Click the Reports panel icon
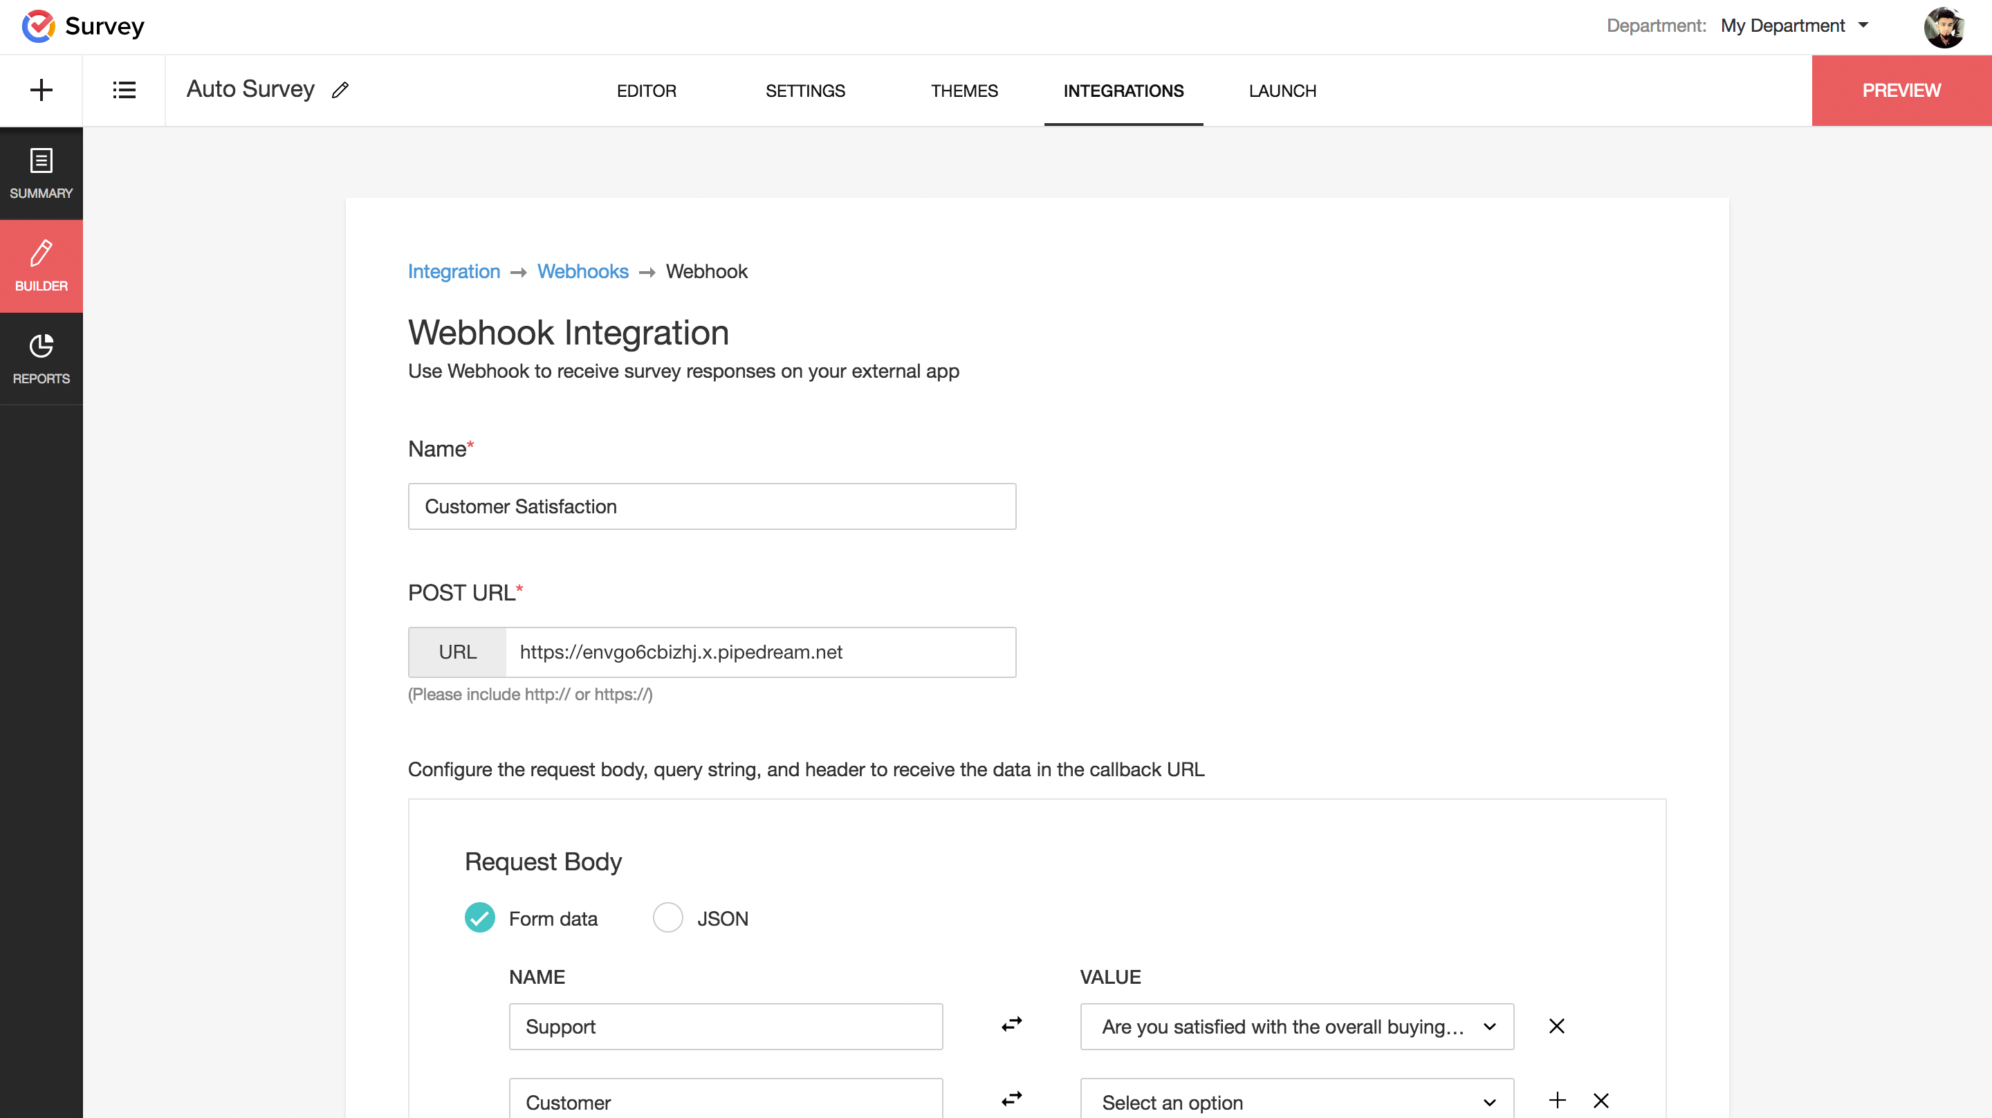1992x1118 pixels. pos(41,356)
